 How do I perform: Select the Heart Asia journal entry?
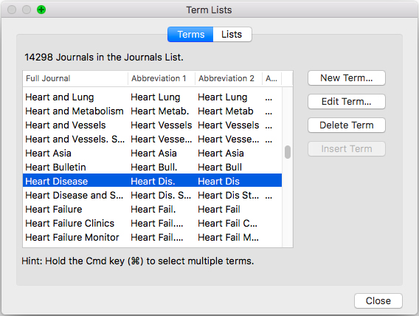152,154
